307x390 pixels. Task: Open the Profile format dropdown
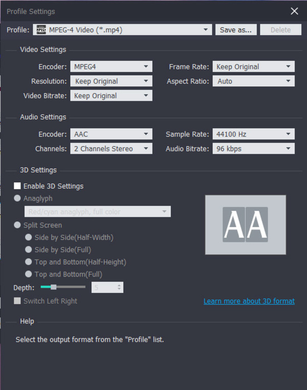click(x=122, y=30)
